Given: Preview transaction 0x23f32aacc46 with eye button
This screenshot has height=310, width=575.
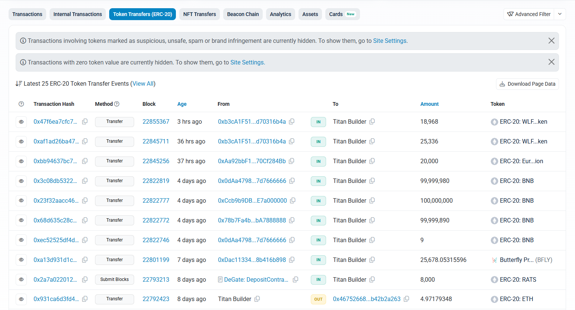Looking at the screenshot, I should click(x=21, y=200).
